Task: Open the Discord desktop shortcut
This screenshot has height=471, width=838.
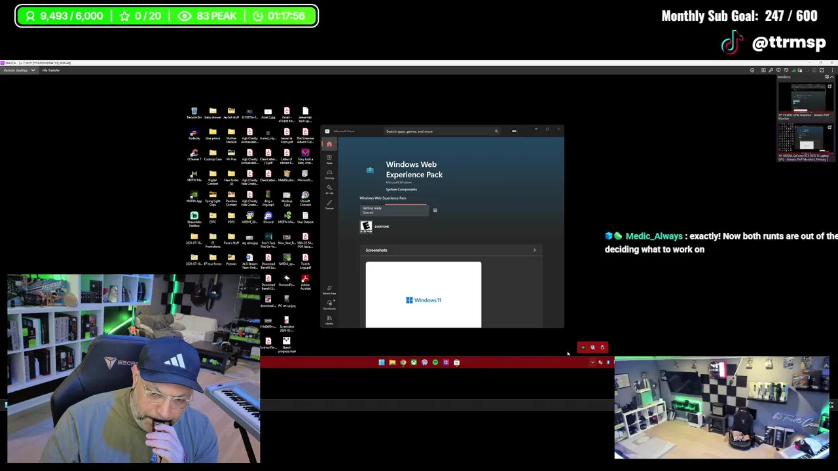Action: 268,218
